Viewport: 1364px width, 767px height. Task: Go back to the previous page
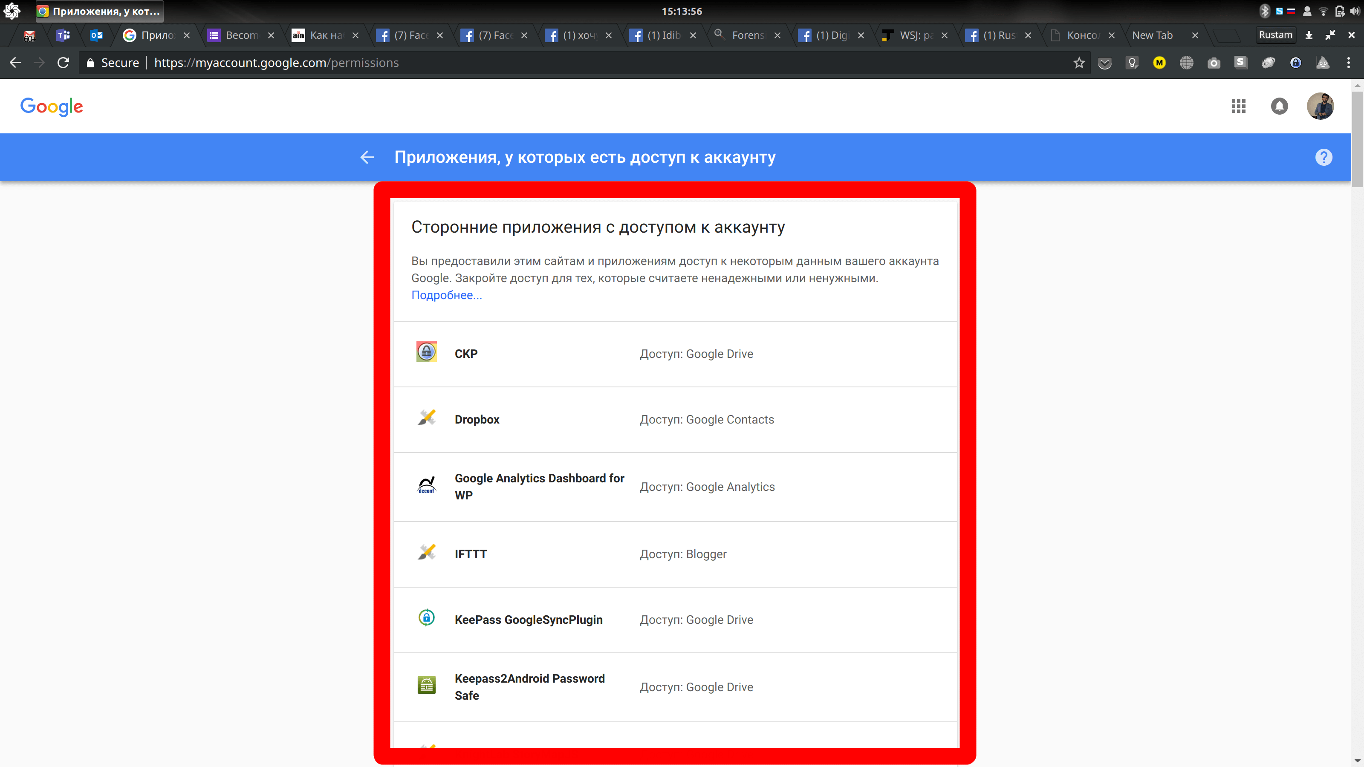point(15,63)
